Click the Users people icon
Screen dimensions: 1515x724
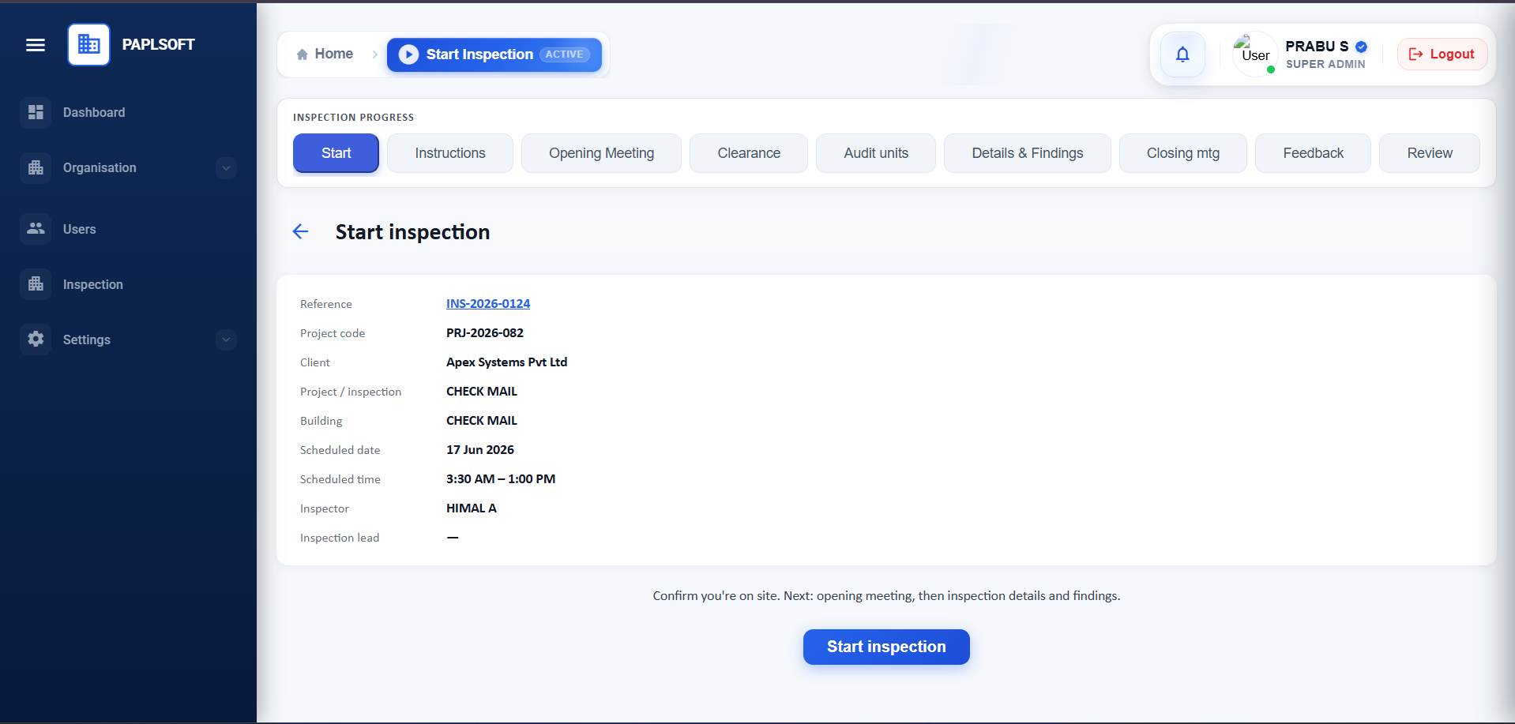(x=36, y=229)
